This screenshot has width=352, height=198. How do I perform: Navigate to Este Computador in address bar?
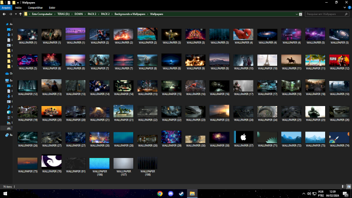(42, 14)
